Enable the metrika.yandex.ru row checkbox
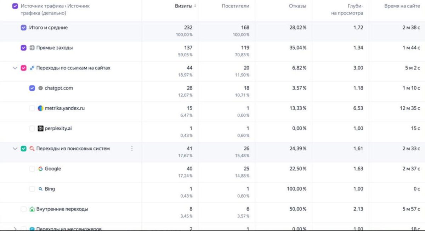Image resolution: width=425 pixels, height=231 pixels. [x=32, y=108]
